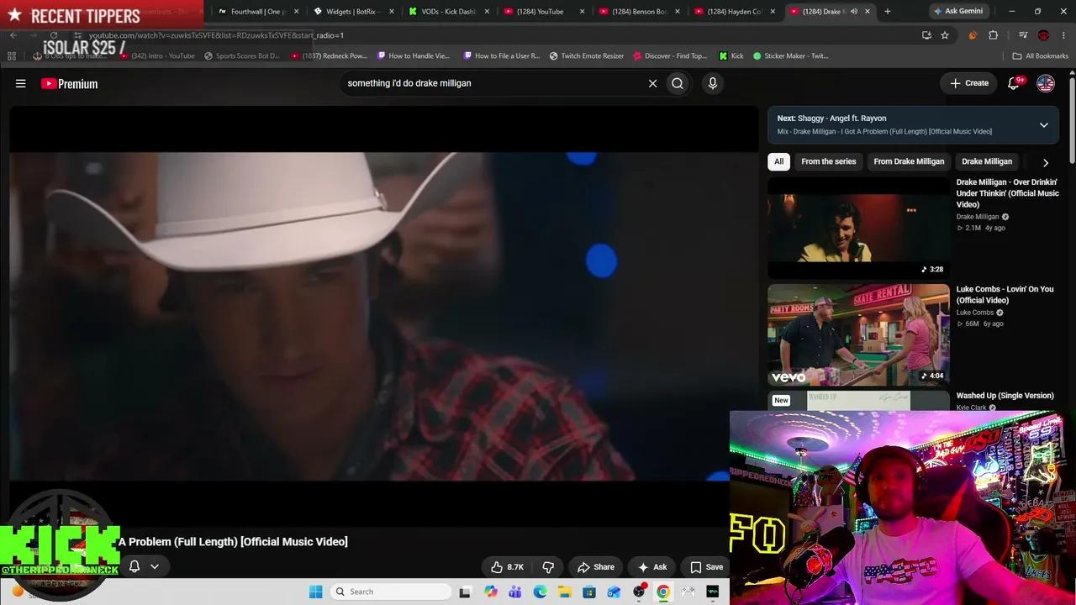Open the Windows Start menu
Screen dimensions: 1076x605
(x=316, y=592)
